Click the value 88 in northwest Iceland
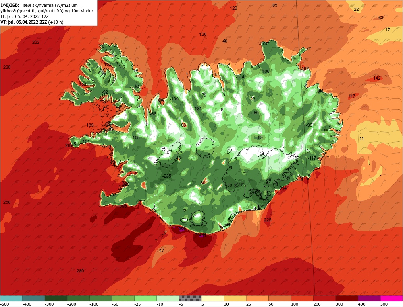This screenshot has height=307, width=403. point(183,125)
